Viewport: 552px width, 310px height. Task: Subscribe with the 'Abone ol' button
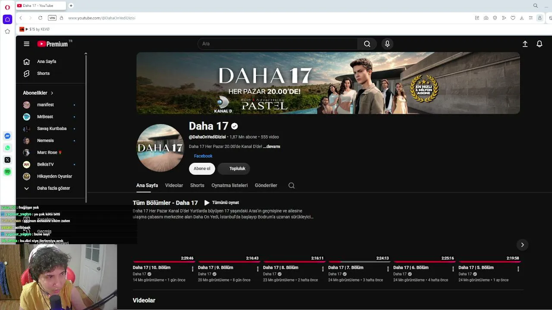pos(202,169)
